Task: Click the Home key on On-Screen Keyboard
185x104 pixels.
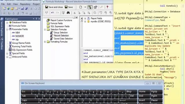Action: 144,92
